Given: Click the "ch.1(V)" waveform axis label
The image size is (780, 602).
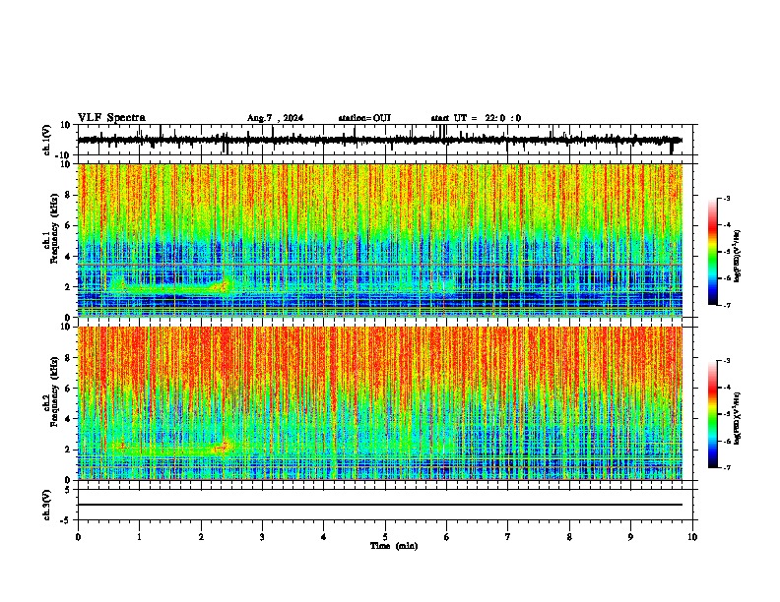Looking at the screenshot, I should click(47, 140).
